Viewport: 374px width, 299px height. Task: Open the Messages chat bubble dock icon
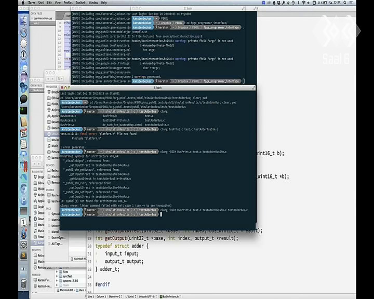click(x=23, y=66)
